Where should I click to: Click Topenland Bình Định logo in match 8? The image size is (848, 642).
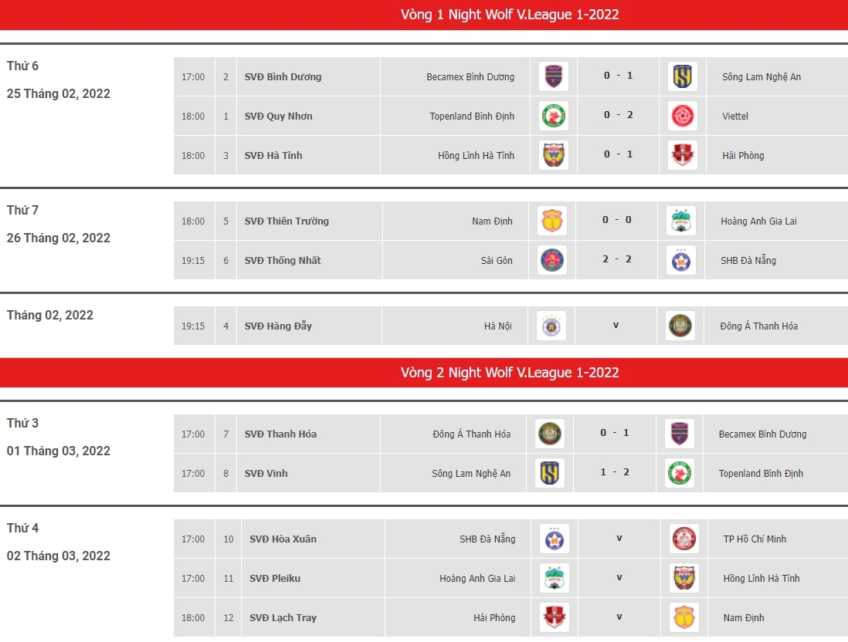click(x=680, y=473)
